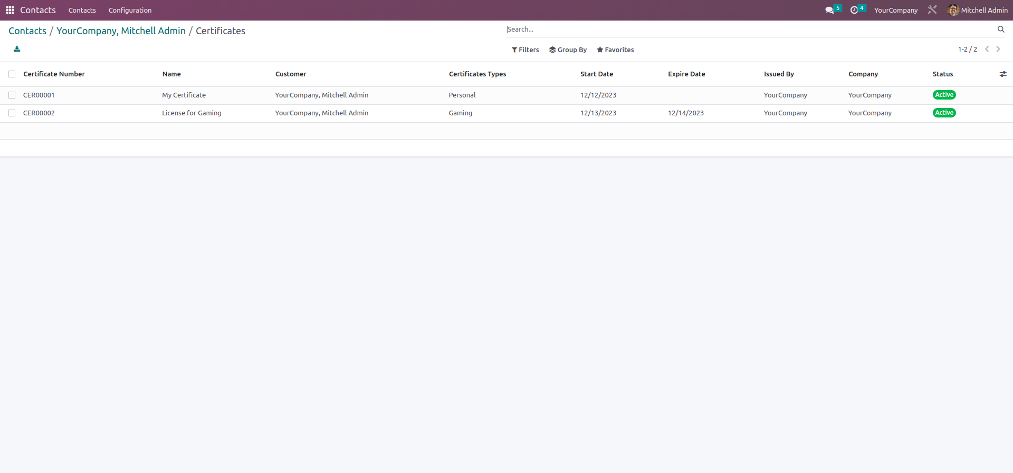This screenshot has height=473, width=1013.
Task: Go to Contacts breadcrumb link
Action: 27,31
